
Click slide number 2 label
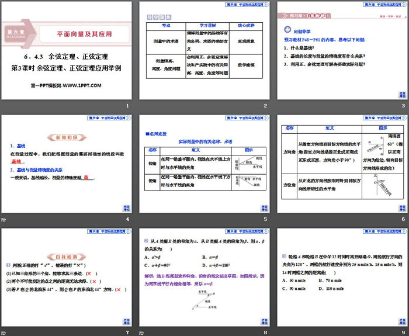pos(265,106)
